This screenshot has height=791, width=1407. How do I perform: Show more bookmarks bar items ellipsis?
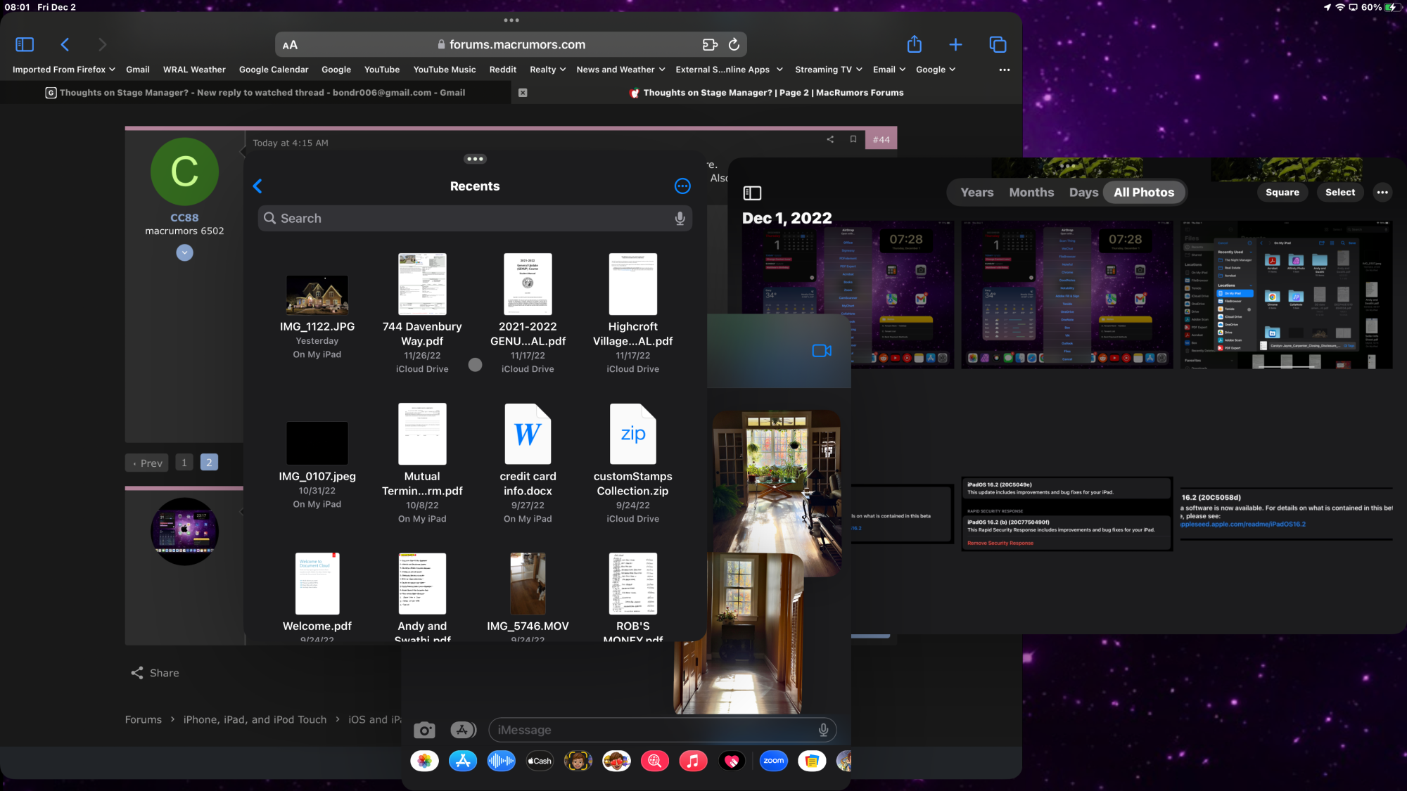(x=1005, y=70)
